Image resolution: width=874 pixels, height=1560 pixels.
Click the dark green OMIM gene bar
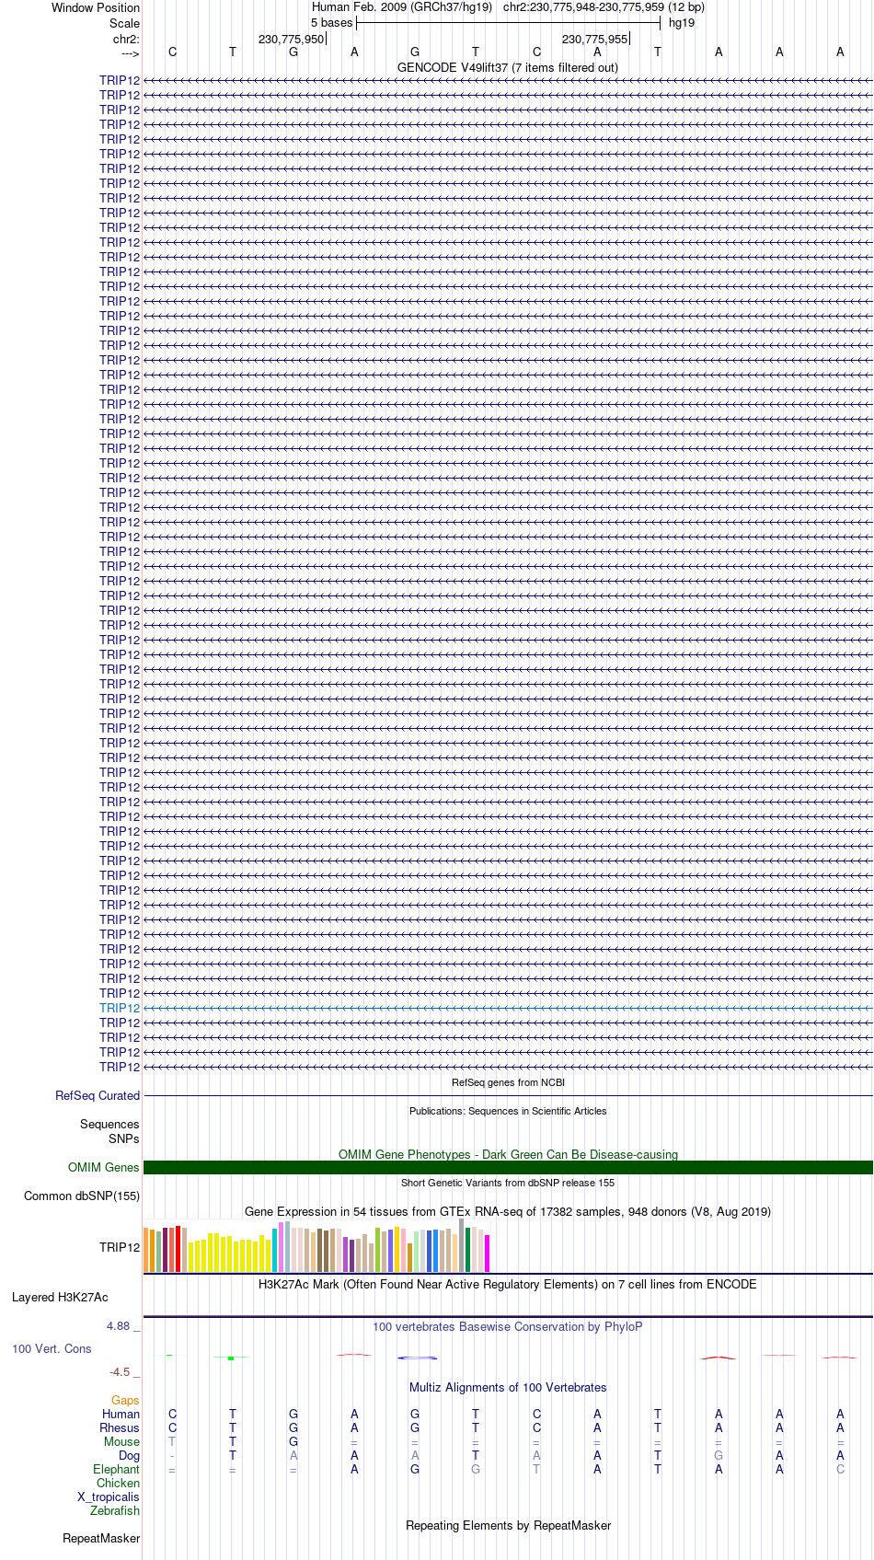(508, 1167)
